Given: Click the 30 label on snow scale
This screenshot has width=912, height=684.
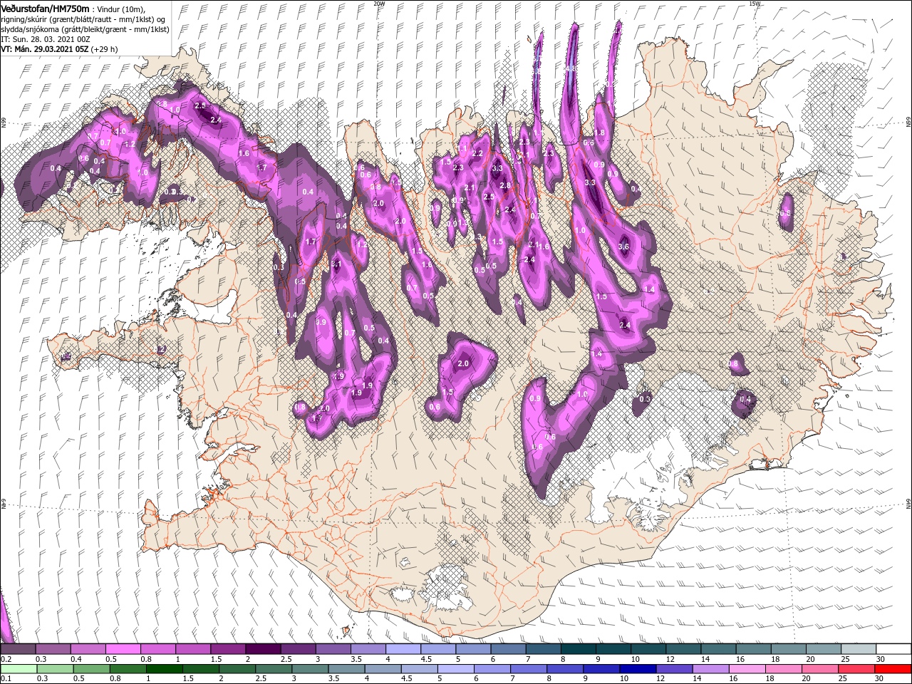Looking at the screenshot, I should [881, 659].
